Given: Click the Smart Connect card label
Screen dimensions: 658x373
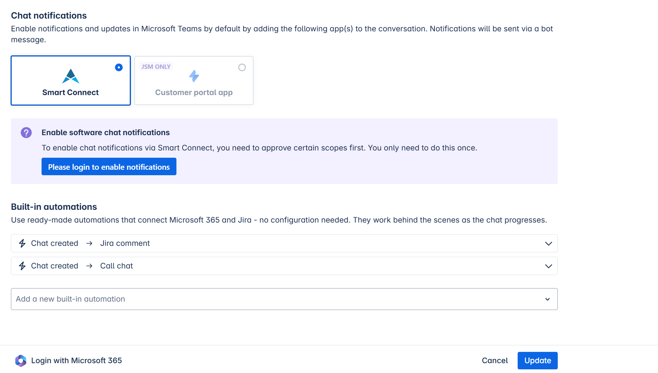Looking at the screenshot, I should [x=70, y=93].
